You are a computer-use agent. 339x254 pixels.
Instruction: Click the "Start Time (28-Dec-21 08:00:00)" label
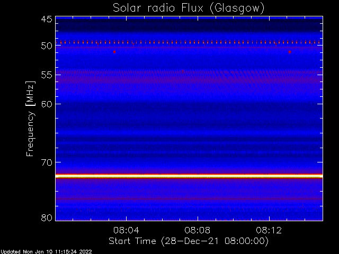(189, 241)
